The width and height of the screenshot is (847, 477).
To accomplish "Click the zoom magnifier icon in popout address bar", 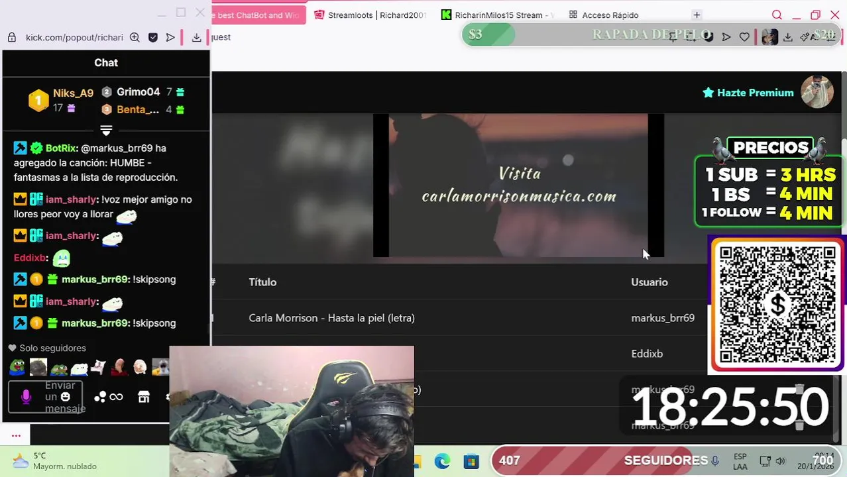I will (135, 38).
